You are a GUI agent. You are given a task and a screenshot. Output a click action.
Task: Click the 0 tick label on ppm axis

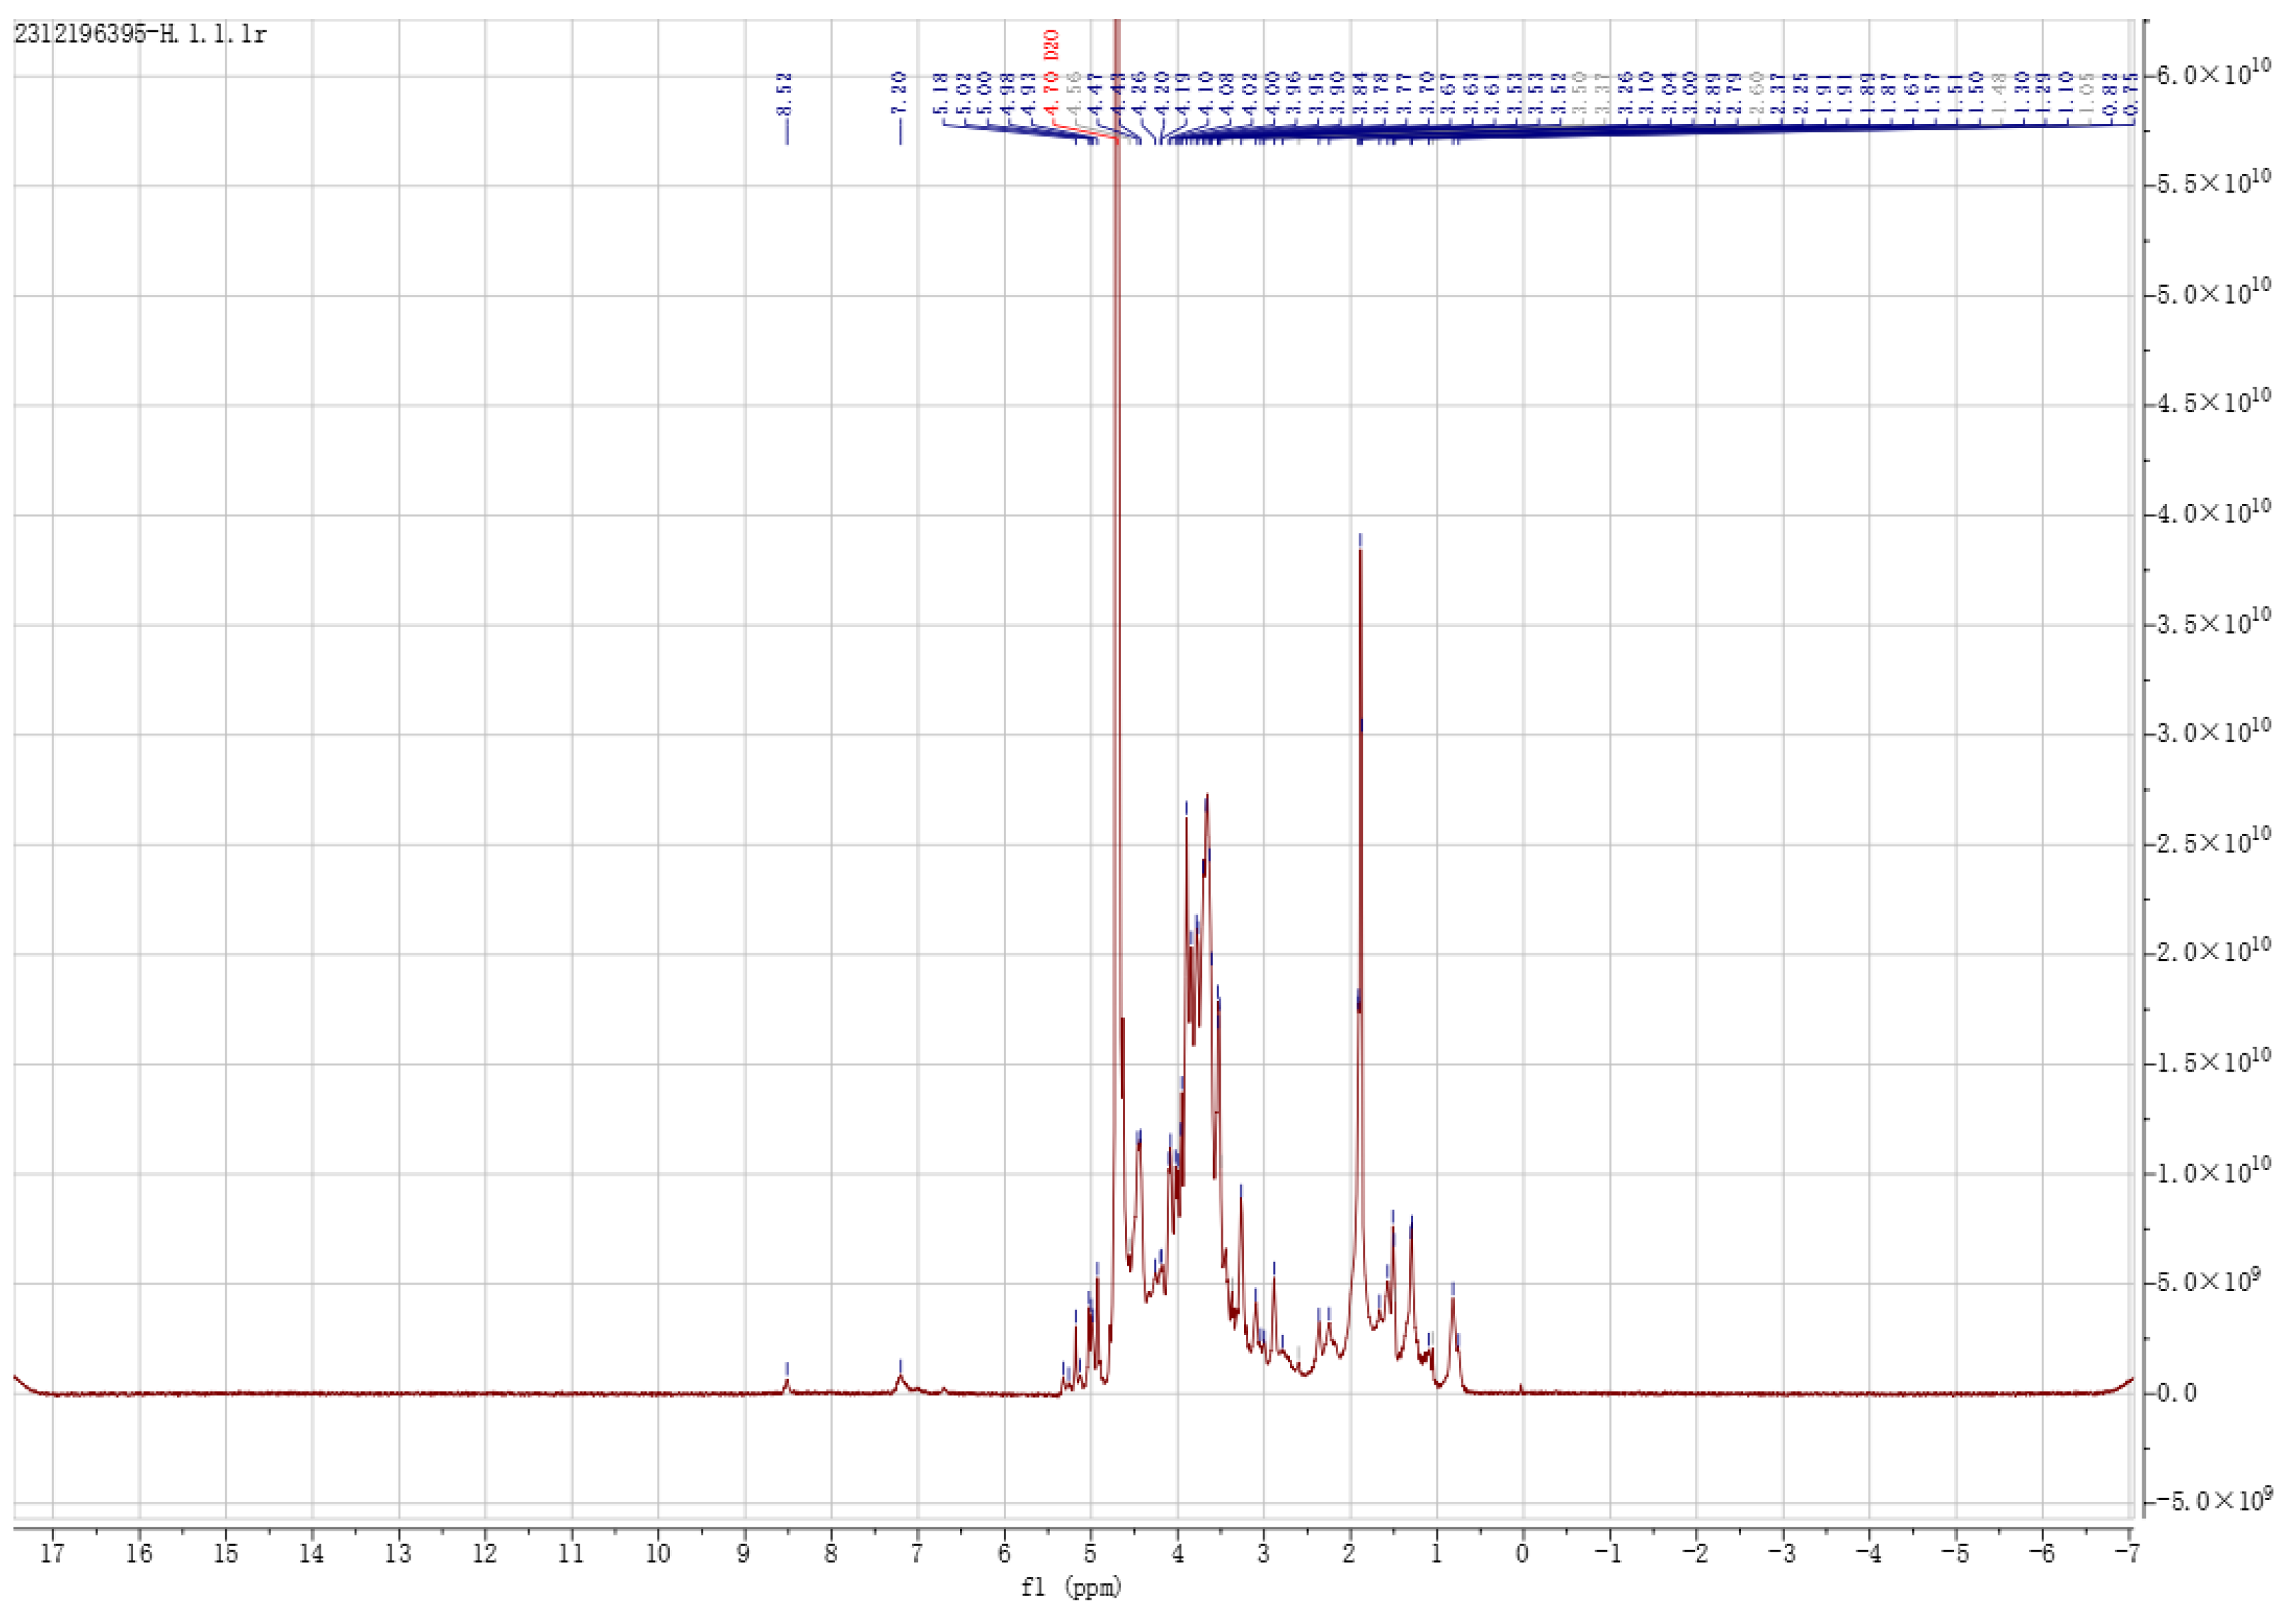click(x=1522, y=1552)
